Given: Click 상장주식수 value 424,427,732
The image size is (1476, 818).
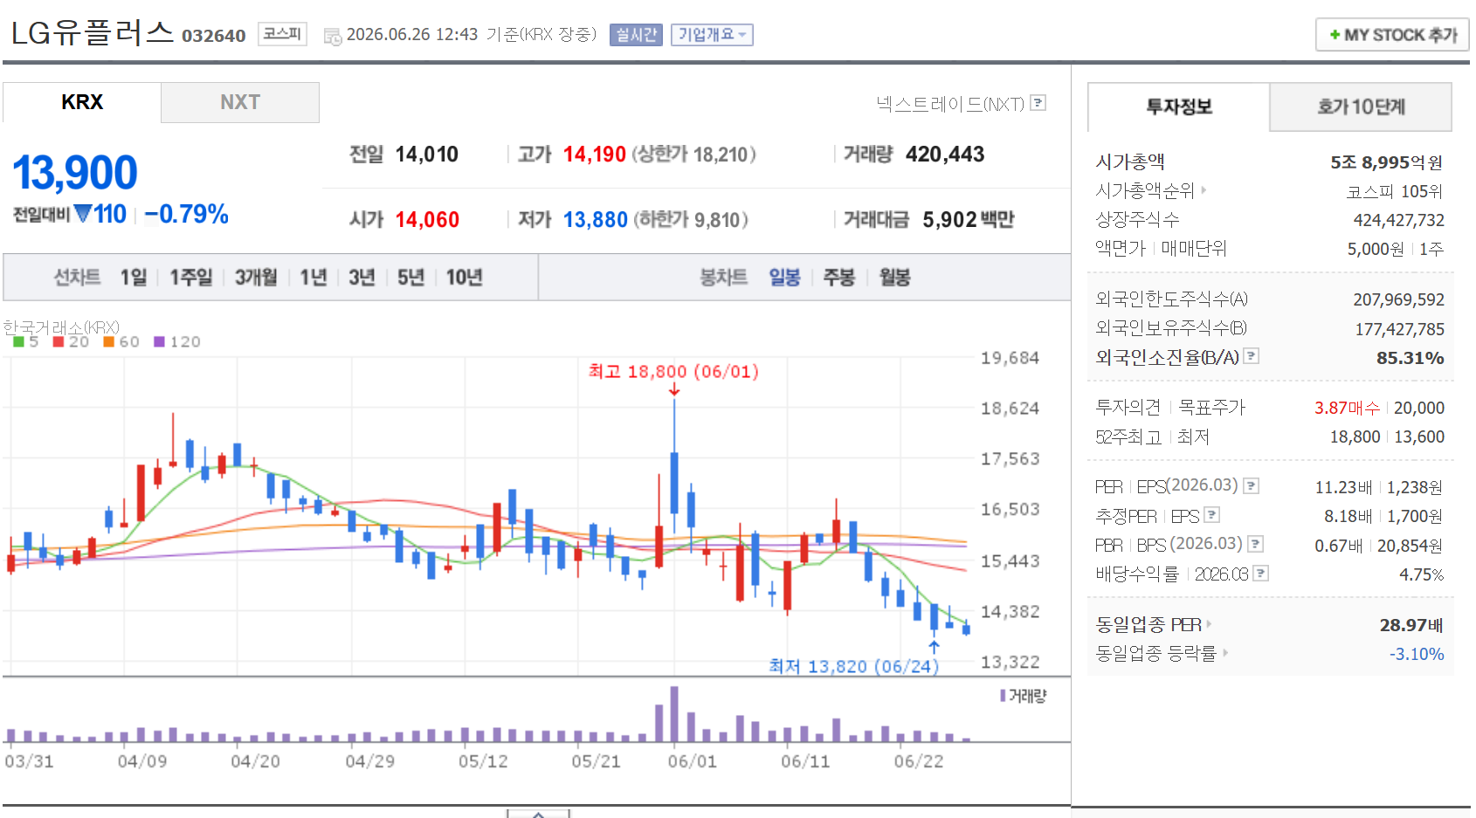Looking at the screenshot, I should coord(1399,220).
